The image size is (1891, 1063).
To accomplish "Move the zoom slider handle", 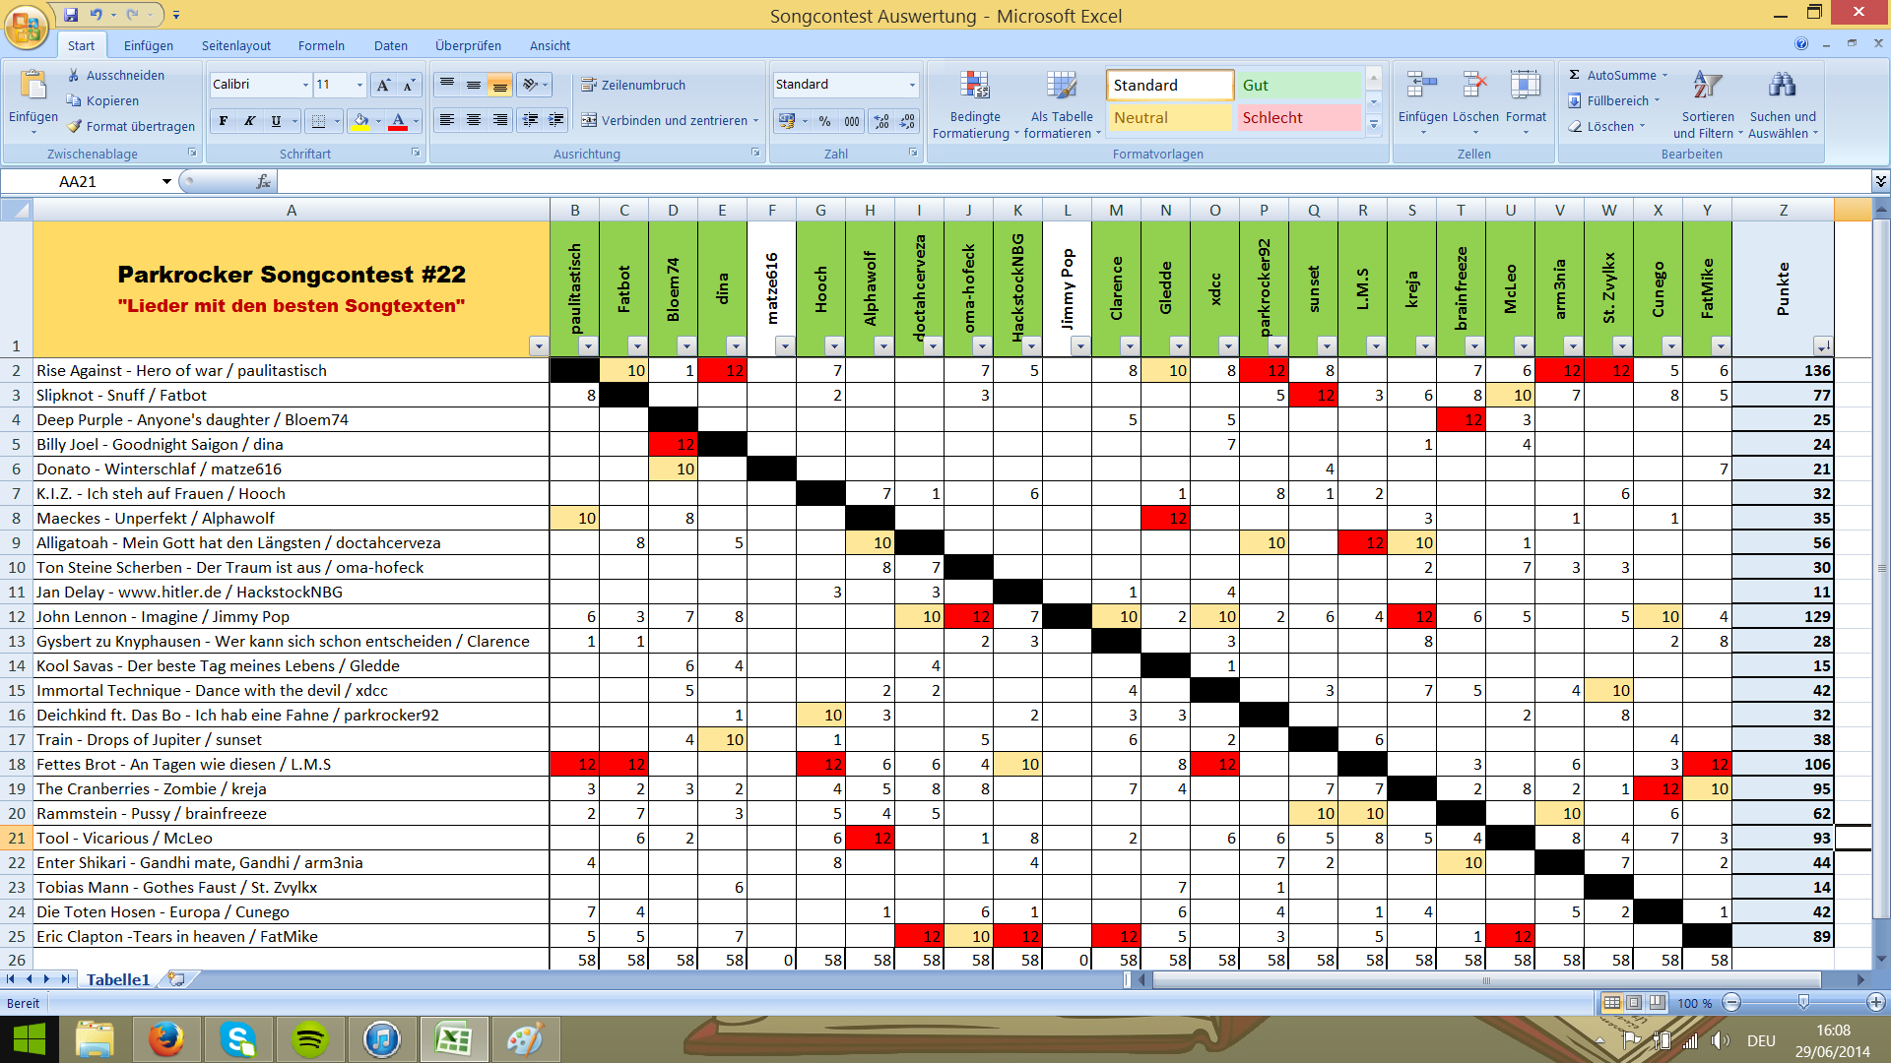I will point(1803,1002).
